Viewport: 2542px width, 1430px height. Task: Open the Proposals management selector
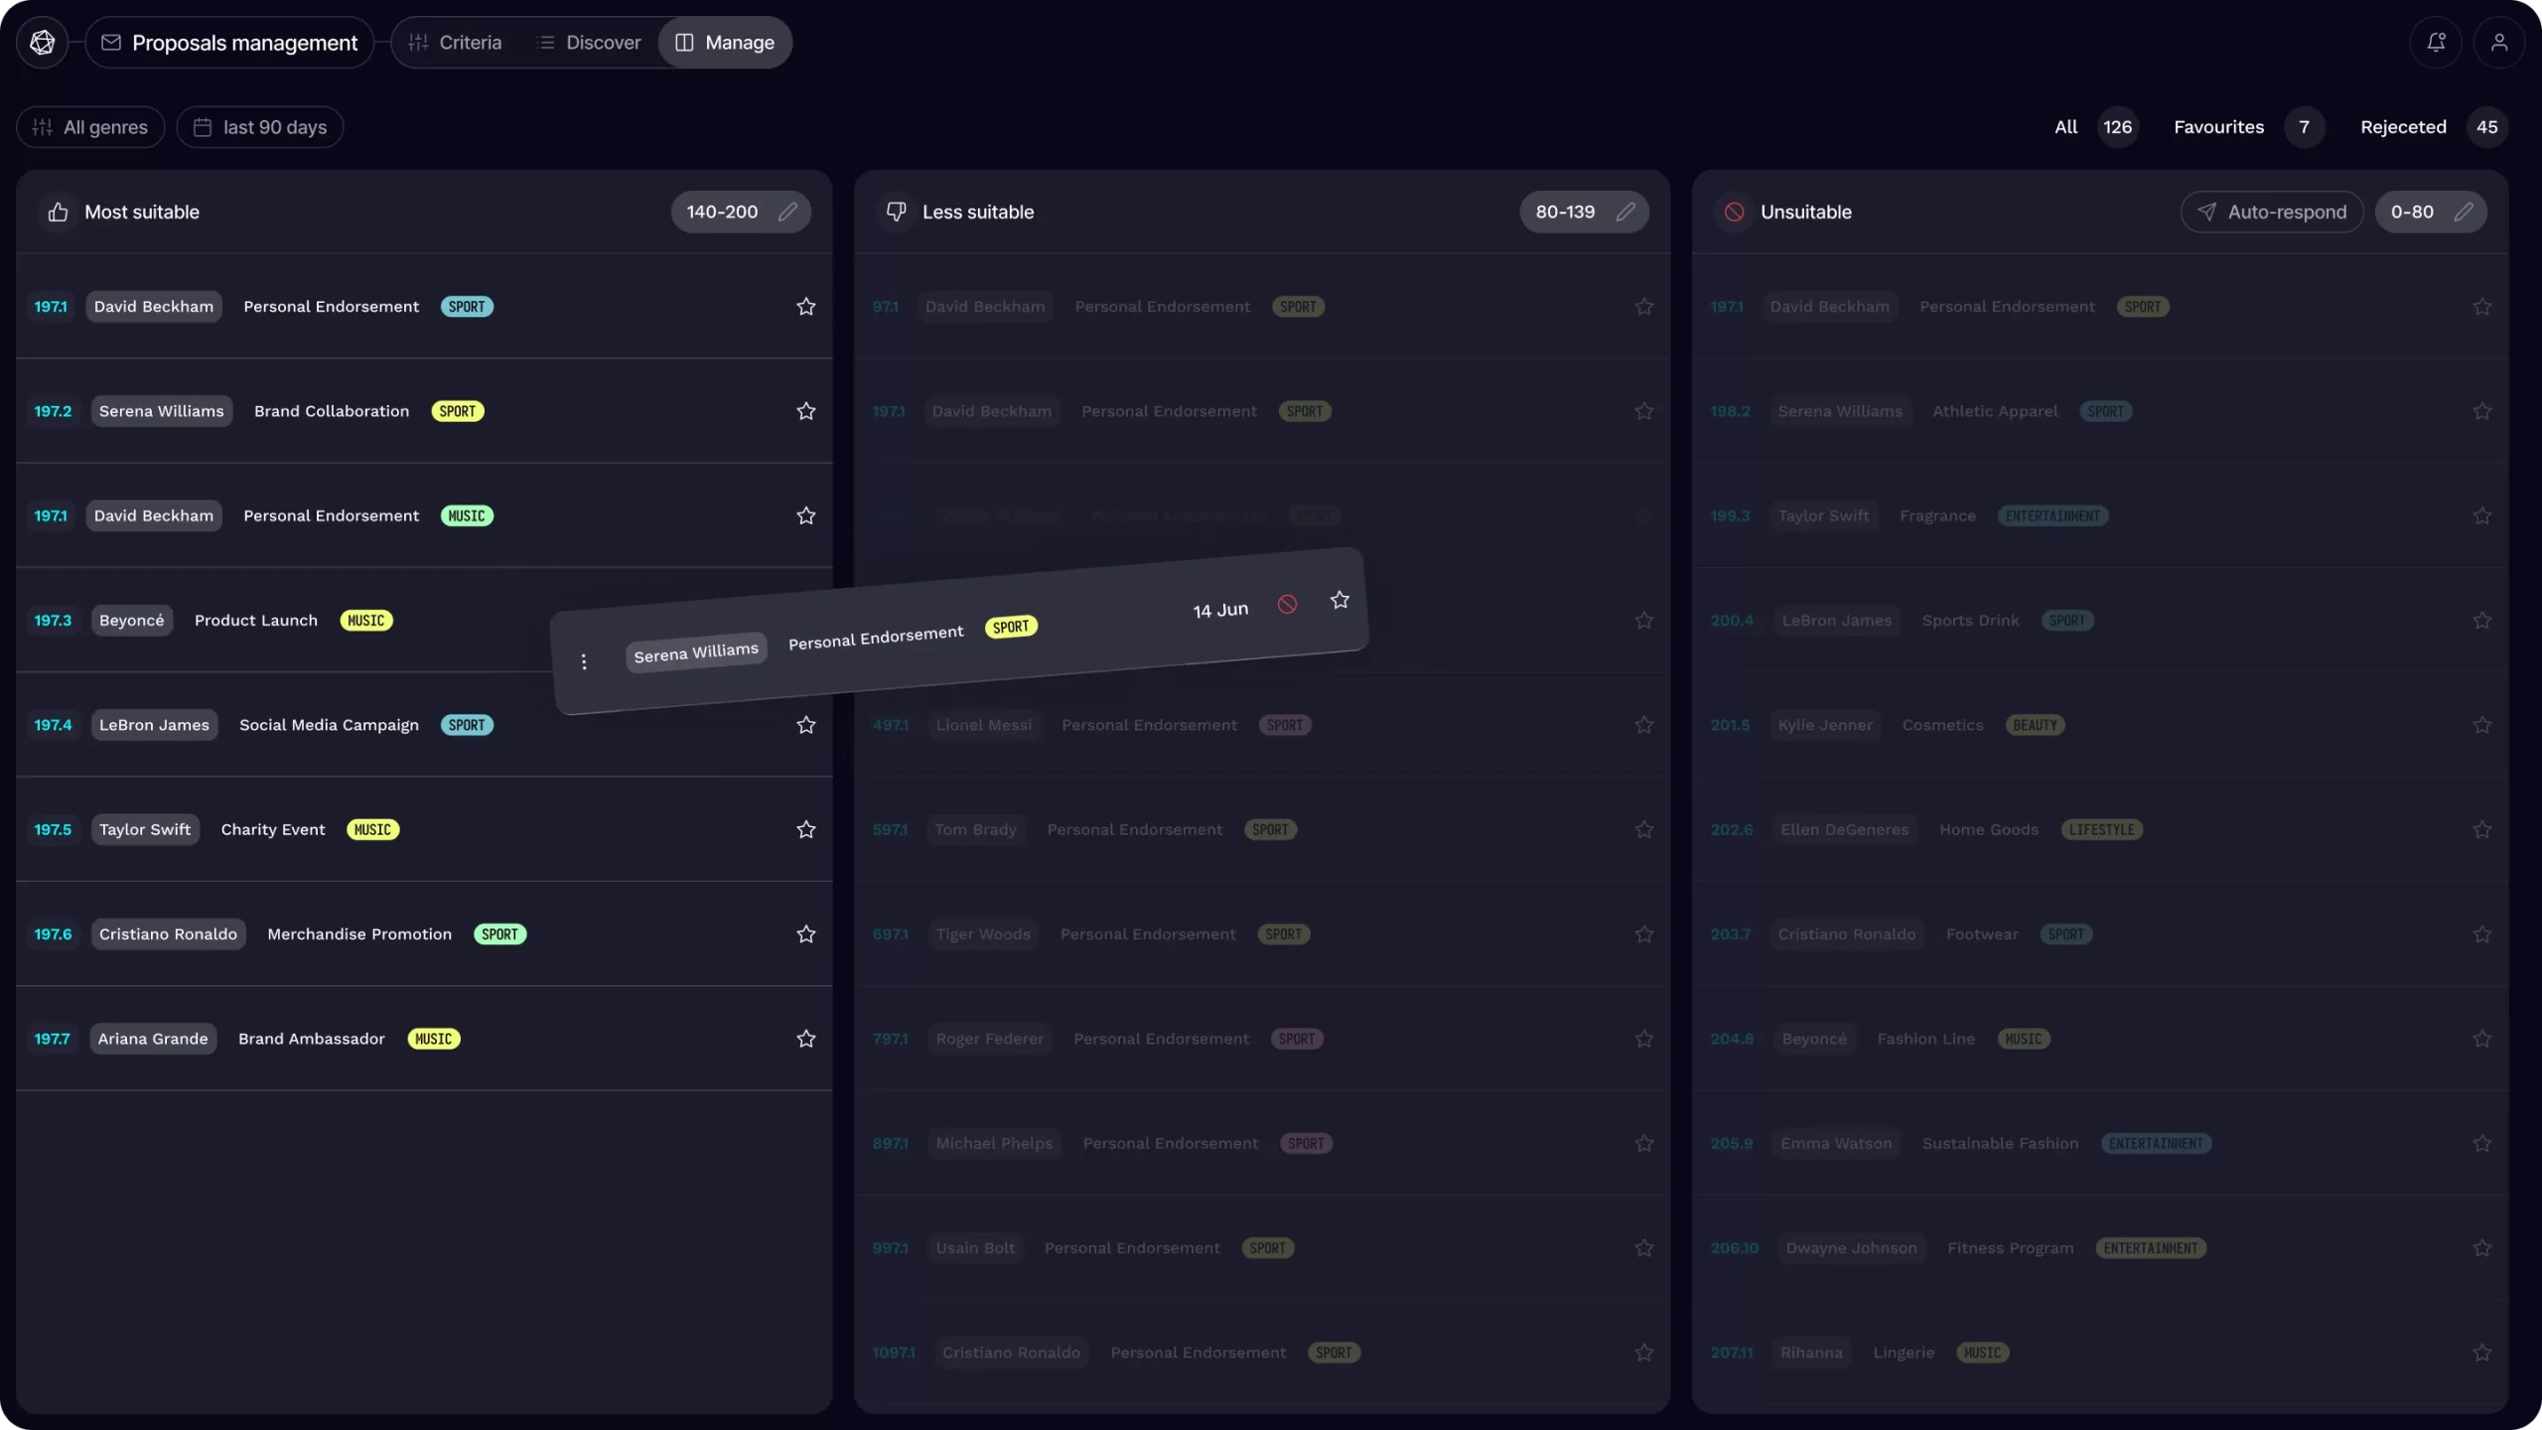(229, 43)
